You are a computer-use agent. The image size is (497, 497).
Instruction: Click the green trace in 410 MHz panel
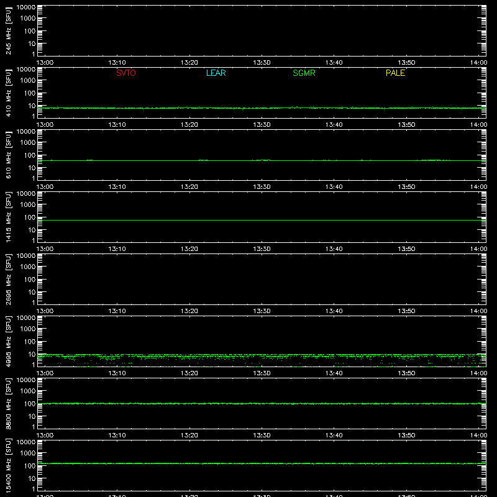262,108
